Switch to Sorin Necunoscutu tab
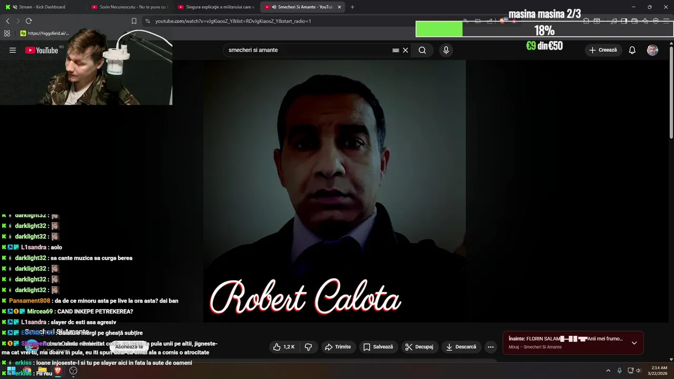674x379 pixels. pos(129,7)
